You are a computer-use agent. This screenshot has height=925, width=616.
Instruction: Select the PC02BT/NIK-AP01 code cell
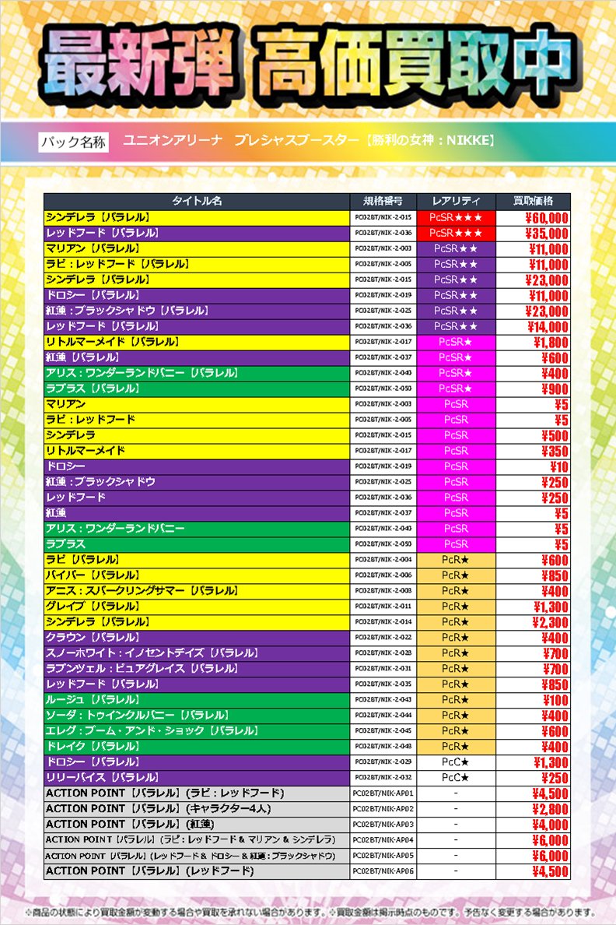tap(383, 793)
